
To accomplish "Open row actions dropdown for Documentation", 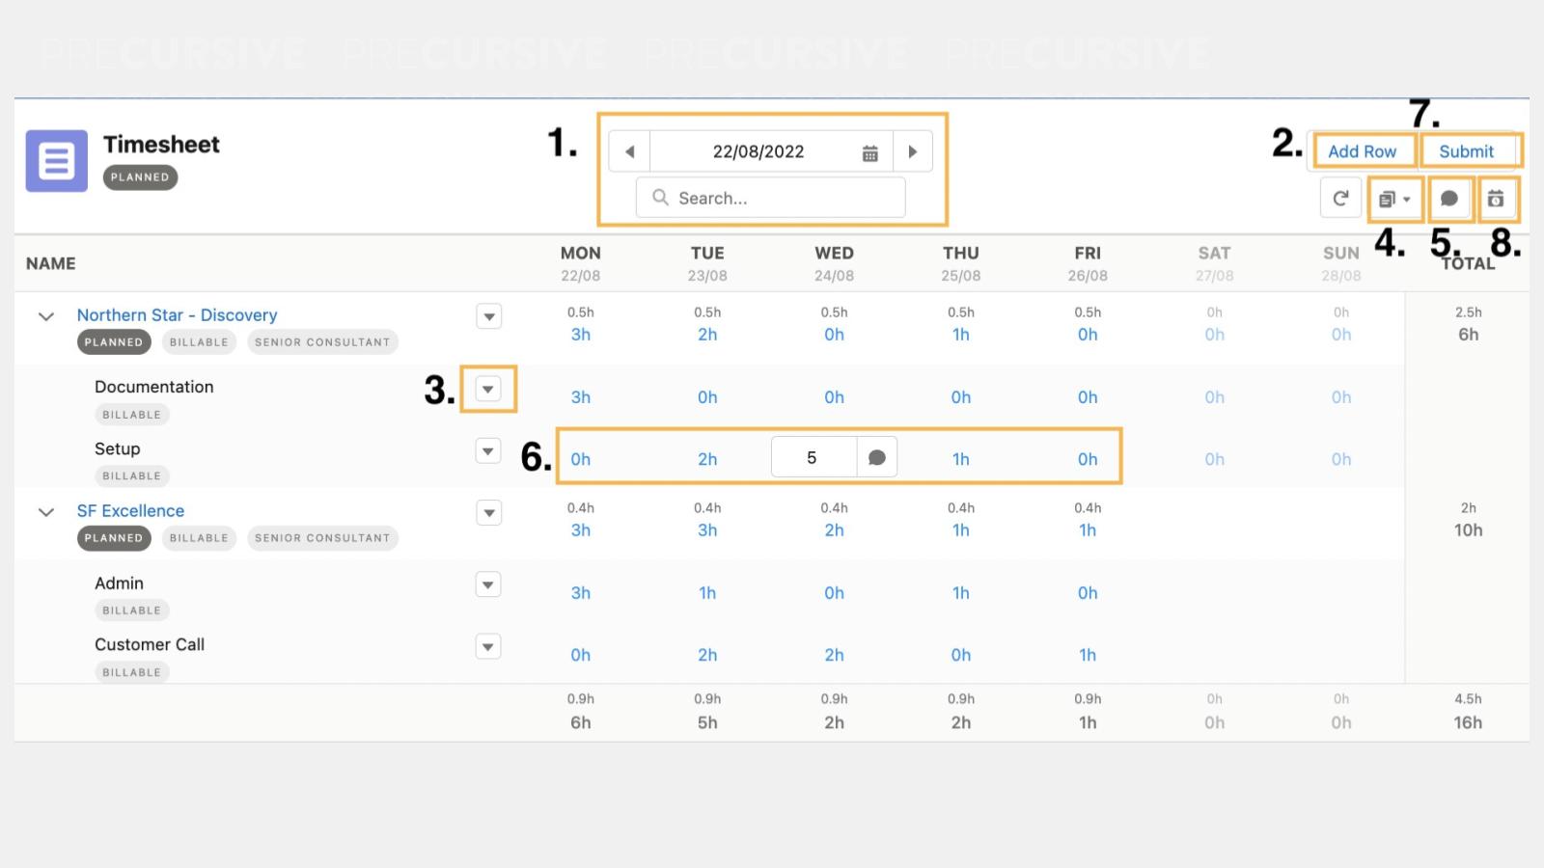I will tap(488, 389).
